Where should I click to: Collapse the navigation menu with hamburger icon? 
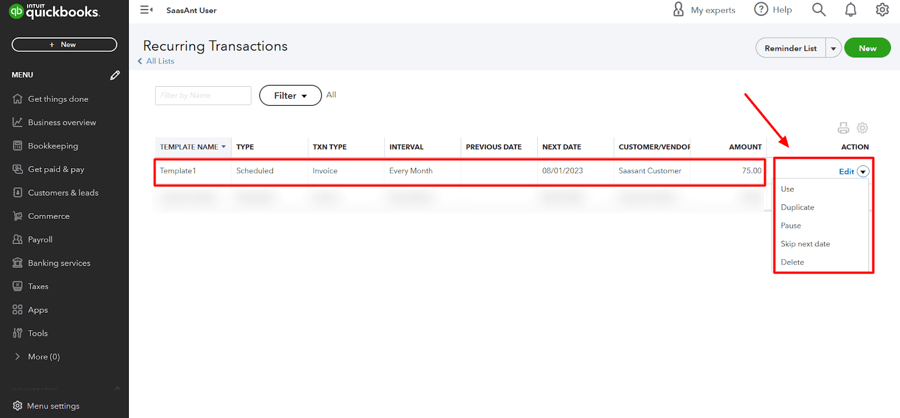pos(146,10)
